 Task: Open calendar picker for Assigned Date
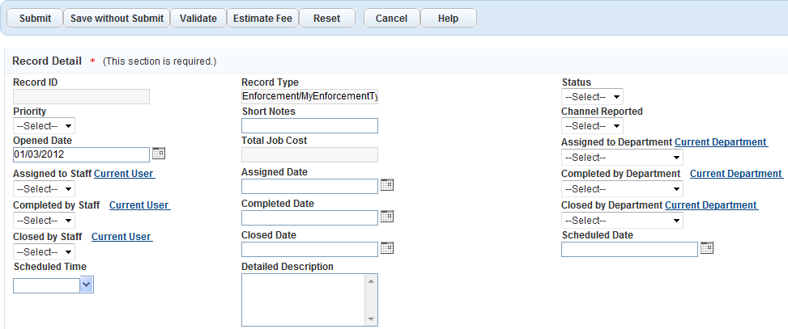[387, 185]
